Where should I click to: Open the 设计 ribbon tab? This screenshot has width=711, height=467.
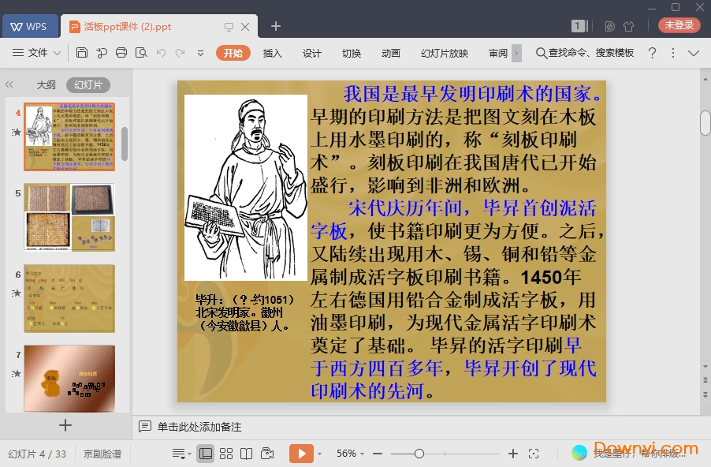312,53
